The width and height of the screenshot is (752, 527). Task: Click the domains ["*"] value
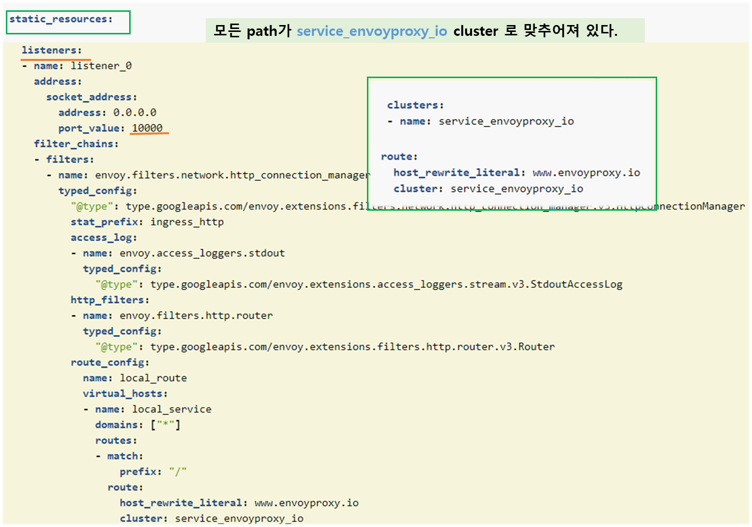coord(166,425)
